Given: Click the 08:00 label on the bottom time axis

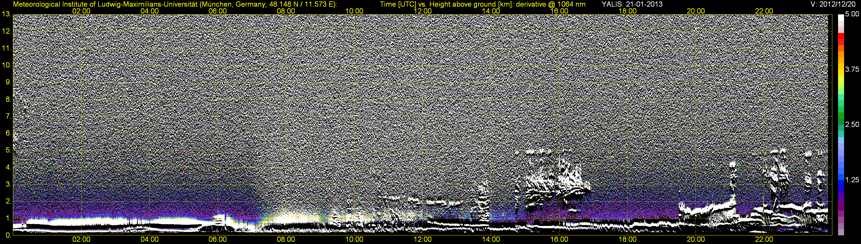Looking at the screenshot, I should click(x=286, y=239).
